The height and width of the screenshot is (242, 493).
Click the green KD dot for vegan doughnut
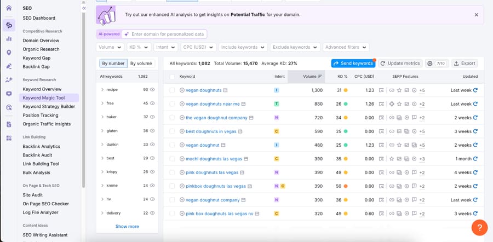(x=346, y=145)
